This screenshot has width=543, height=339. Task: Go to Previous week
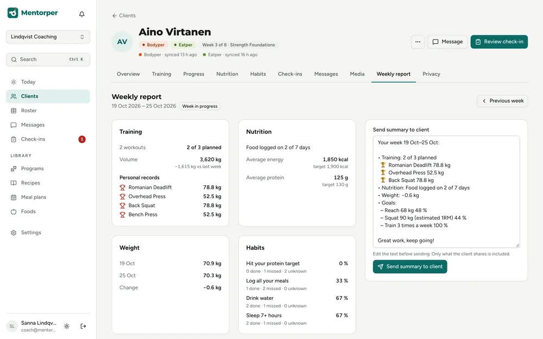[502, 101]
